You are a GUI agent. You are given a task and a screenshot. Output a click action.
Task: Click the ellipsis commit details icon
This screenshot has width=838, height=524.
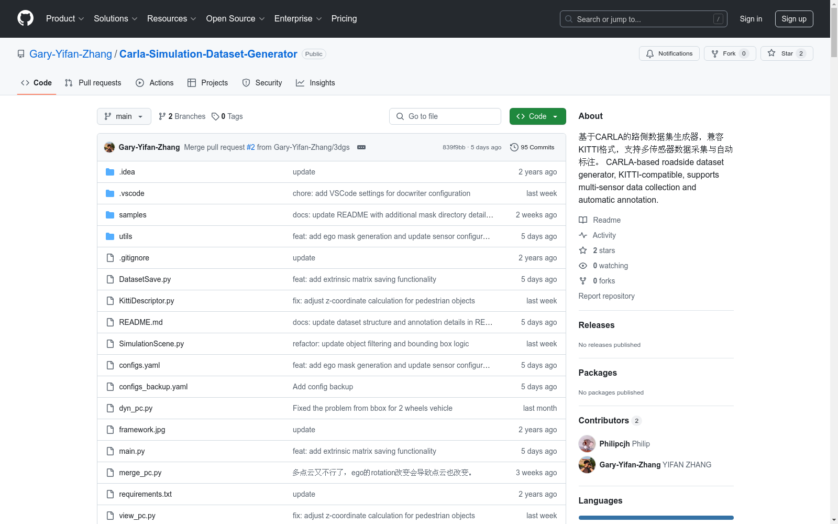[361, 147]
